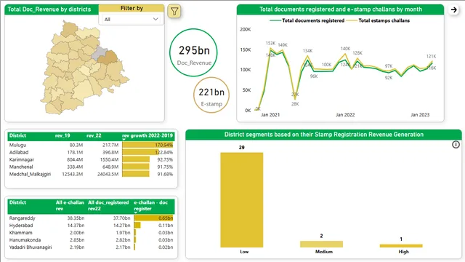Select the grey district on the map
Image resolution: width=465 pixels, height=262 pixels.
tap(99, 53)
